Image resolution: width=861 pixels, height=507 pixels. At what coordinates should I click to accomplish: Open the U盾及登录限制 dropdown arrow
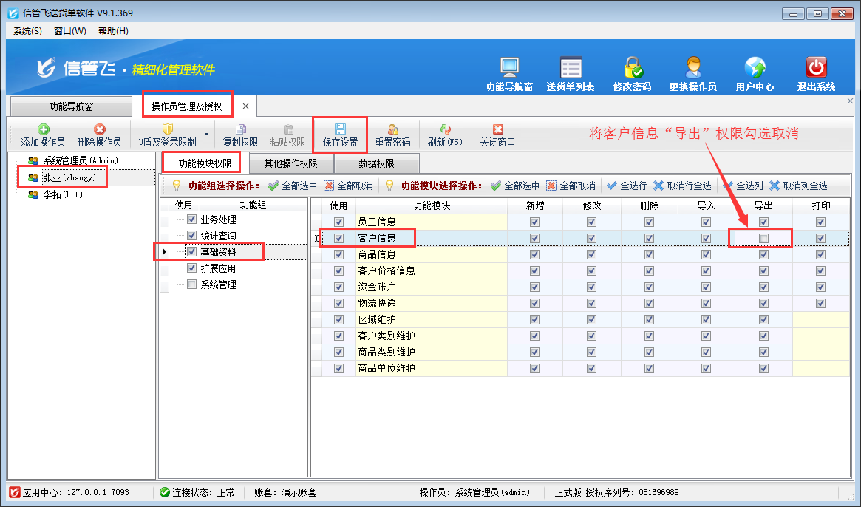[206, 135]
